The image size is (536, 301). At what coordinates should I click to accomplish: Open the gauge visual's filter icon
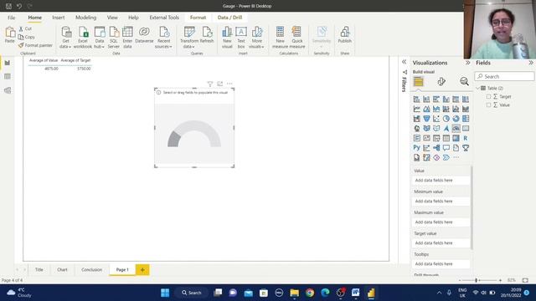[210, 84]
